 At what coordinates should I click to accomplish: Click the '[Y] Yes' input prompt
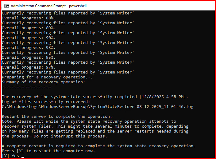(x=10, y=156)
